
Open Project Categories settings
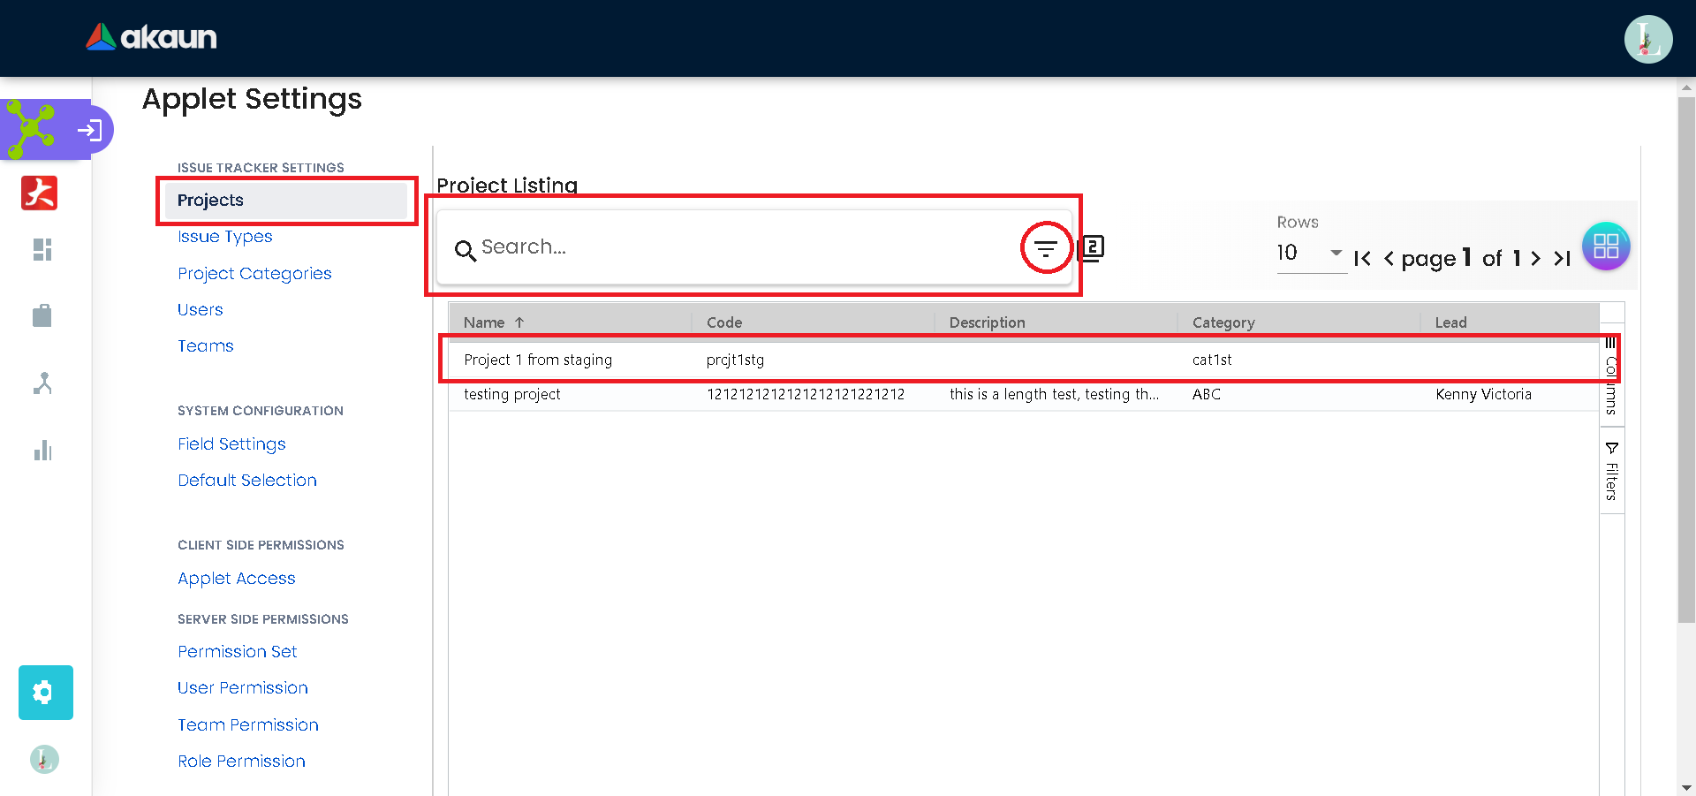254,274
